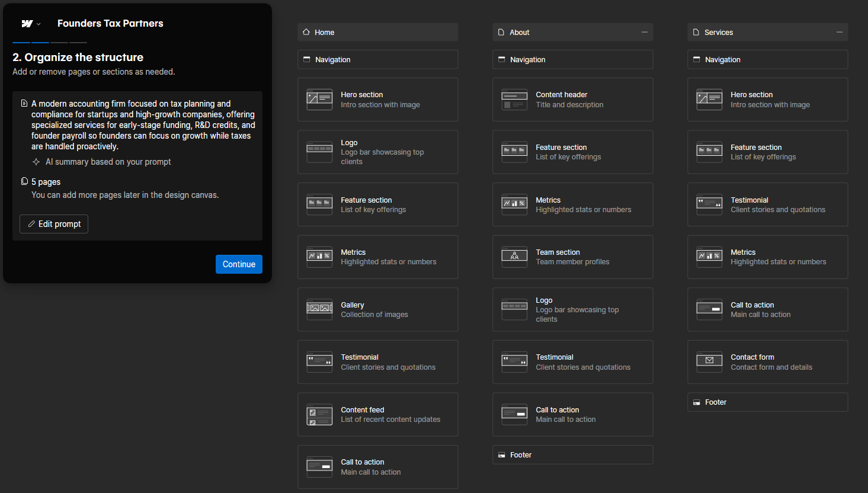Select Navigation row in Home column

click(x=377, y=59)
